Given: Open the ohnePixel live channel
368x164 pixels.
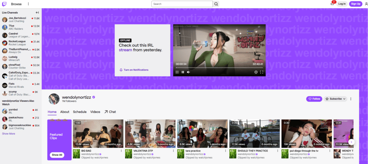Looking at the screenshot, I should [21, 66].
